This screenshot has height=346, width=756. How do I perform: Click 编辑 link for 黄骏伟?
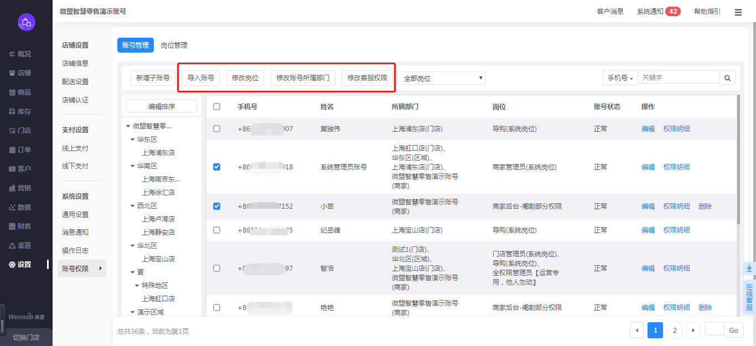pos(648,129)
